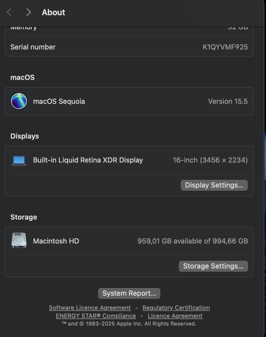Viewport: 266px width, 337px height.
Task: Open the Regulatory Certification link
Action: tap(176, 308)
